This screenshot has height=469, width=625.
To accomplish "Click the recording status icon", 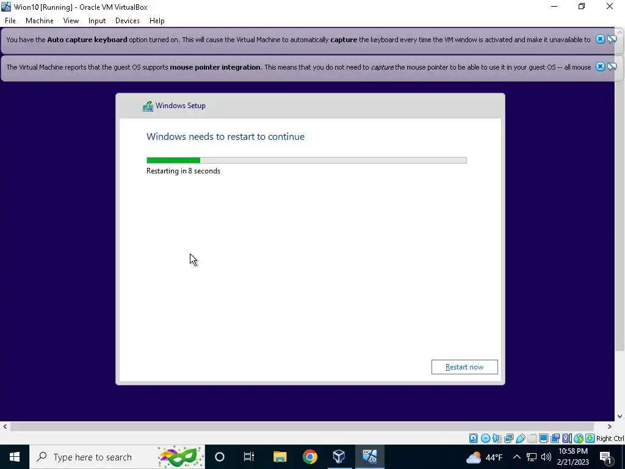I will point(555,438).
